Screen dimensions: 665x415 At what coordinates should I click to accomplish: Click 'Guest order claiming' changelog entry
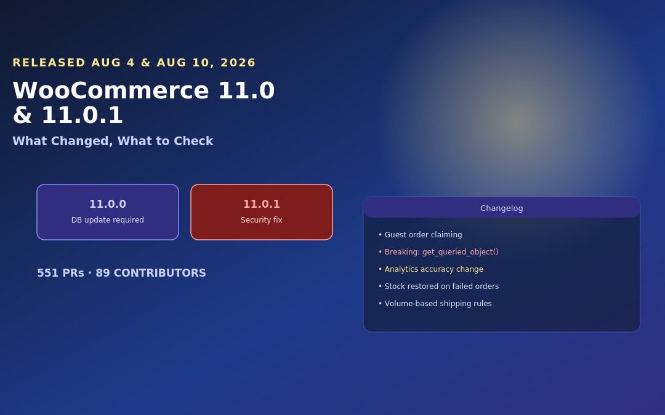pos(421,235)
